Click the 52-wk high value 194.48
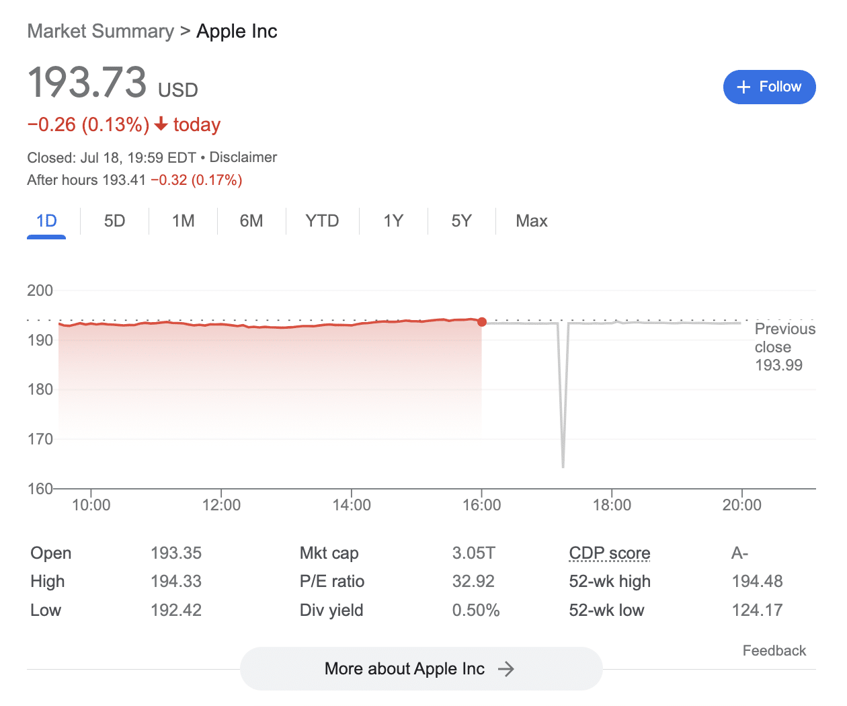 tap(758, 582)
